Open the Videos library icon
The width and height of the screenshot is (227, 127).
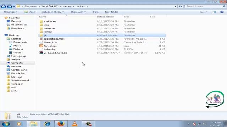(x=11, y=53)
